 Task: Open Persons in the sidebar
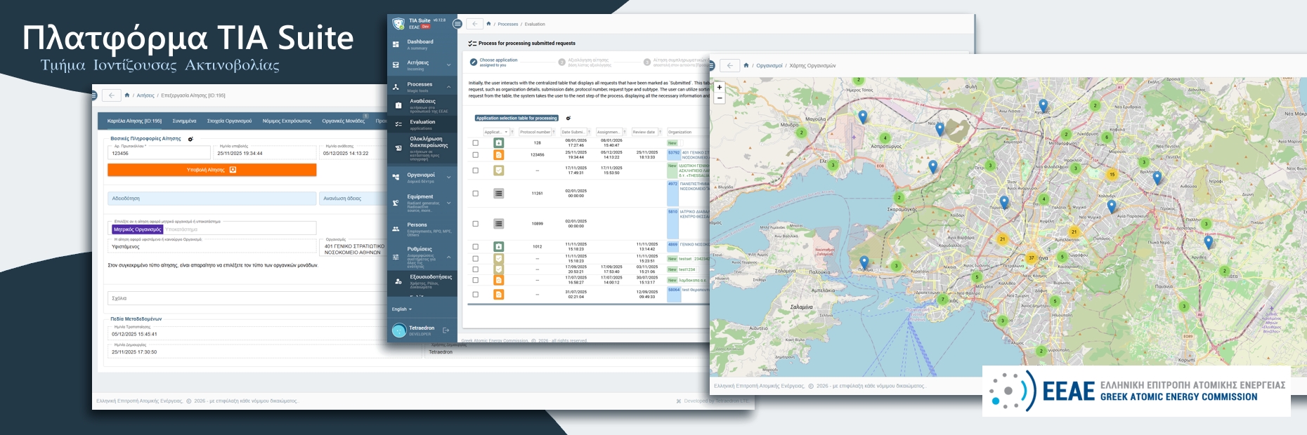click(422, 229)
